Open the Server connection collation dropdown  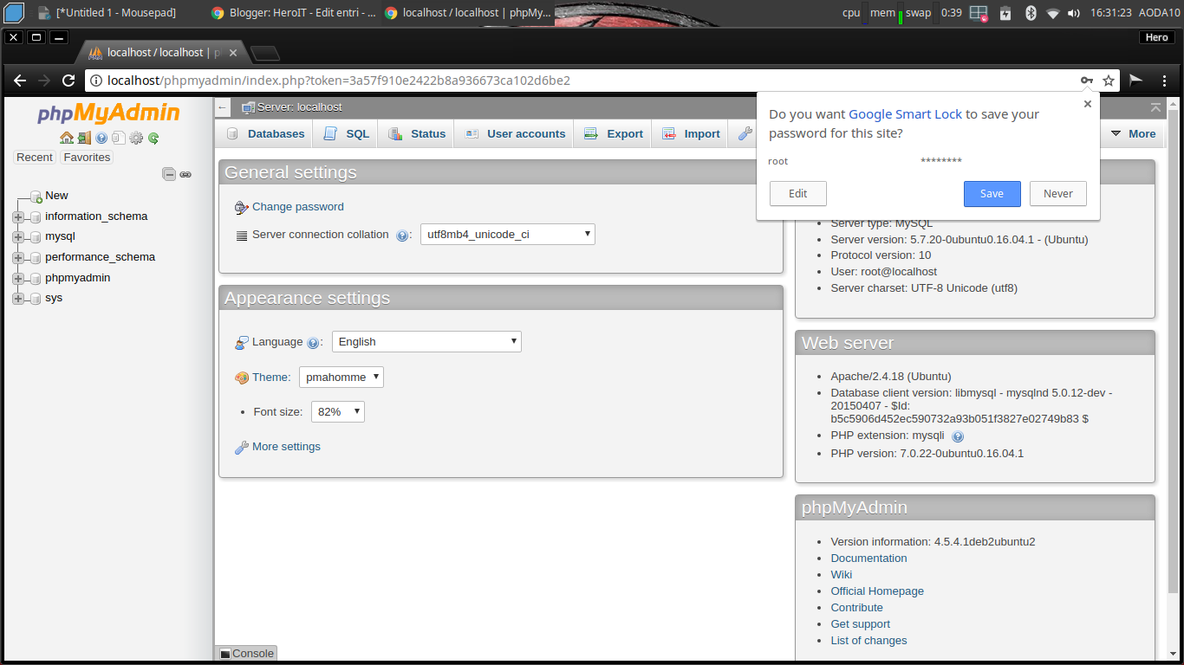508,234
